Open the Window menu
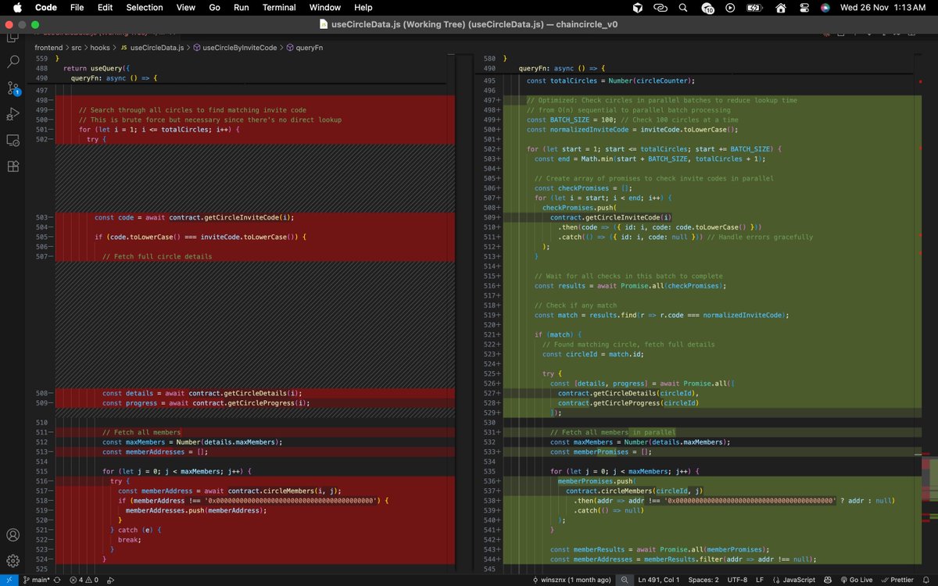Screen dimensions: 938x586 tap(325, 7)
